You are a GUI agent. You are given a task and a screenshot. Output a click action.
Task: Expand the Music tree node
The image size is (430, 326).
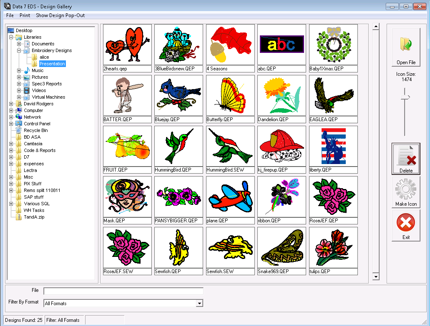tap(19, 70)
